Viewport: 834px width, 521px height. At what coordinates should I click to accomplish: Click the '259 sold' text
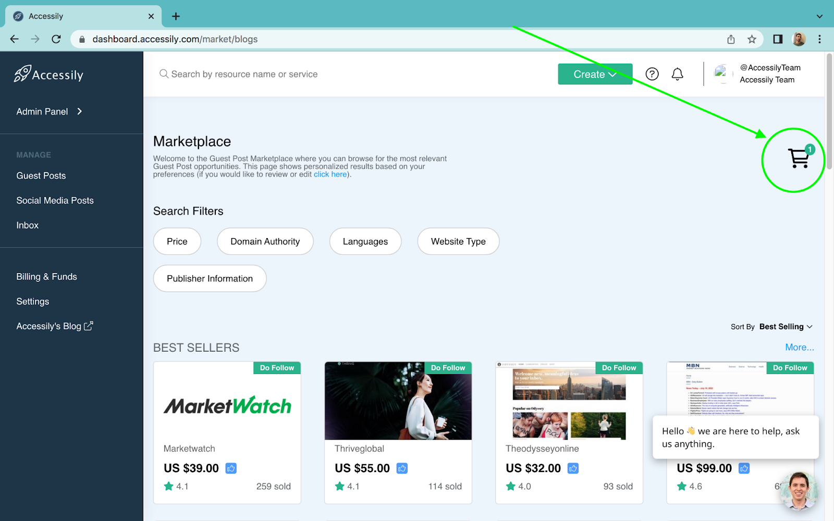point(274,486)
